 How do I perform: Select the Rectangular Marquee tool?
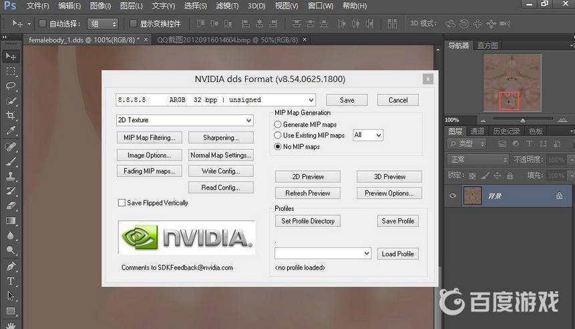[11, 71]
